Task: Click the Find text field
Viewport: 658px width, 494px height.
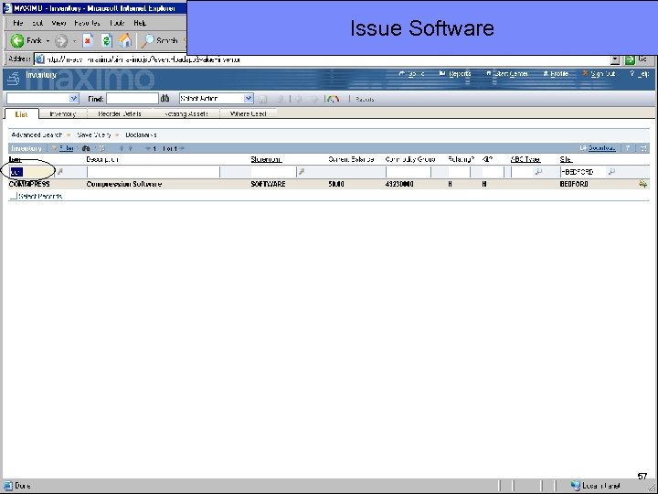Action: click(133, 98)
